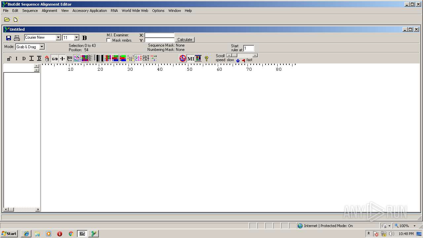This screenshot has height=238, width=423.
Task: Click the down arrow spinner above title pane
Action: [x=37, y=70]
